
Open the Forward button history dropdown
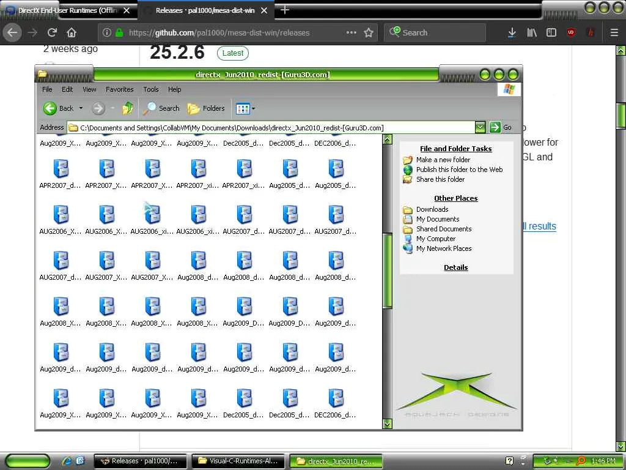(112, 108)
